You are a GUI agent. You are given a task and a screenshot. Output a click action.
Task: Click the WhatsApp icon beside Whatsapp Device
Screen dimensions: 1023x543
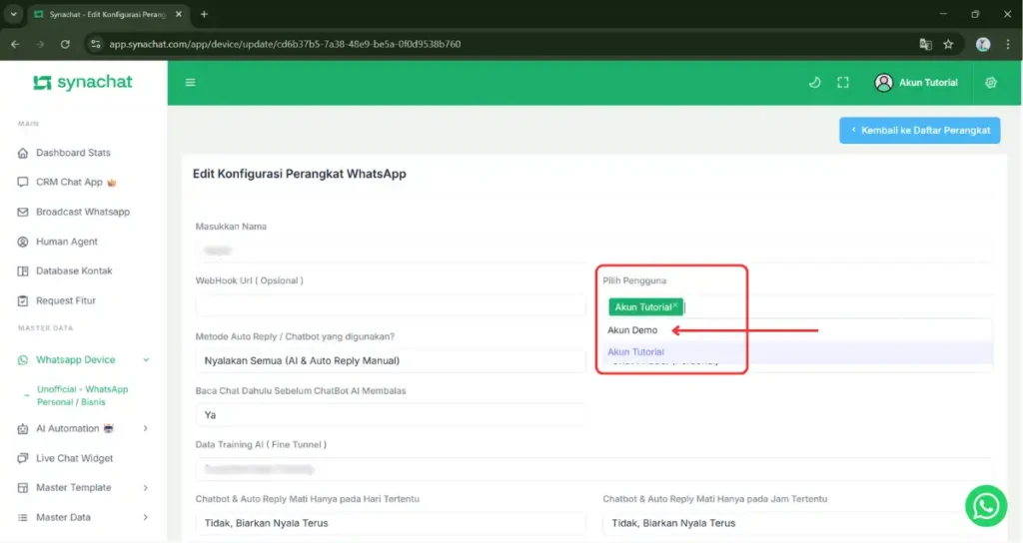(23, 359)
